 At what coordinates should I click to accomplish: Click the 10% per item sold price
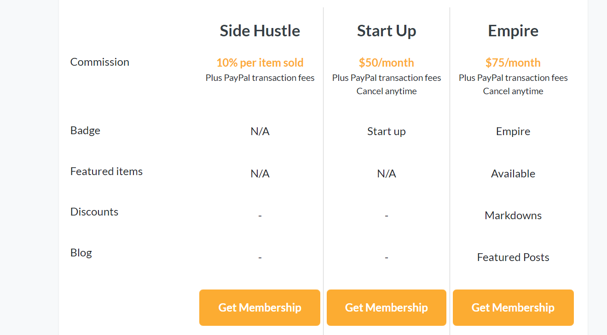pyautogui.click(x=260, y=62)
